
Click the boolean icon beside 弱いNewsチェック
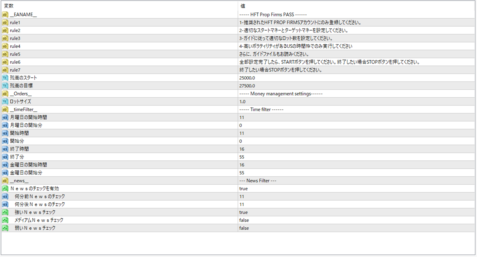click(x=5, y=228)
